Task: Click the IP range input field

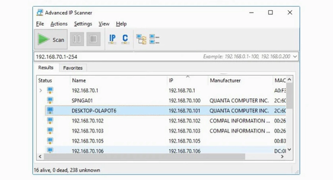Action: click(119, 57)
